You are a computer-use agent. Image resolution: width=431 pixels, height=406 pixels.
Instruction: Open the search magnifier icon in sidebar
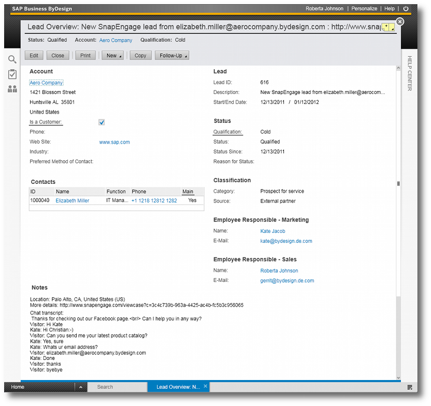(x=12, y=59)
